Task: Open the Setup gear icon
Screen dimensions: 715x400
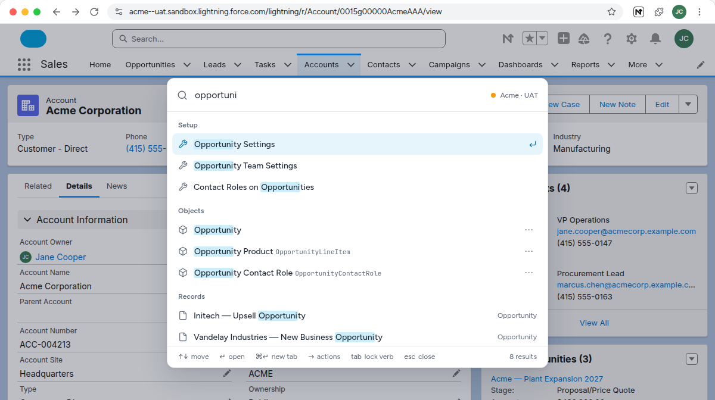Action: click(x=632, y=39)
